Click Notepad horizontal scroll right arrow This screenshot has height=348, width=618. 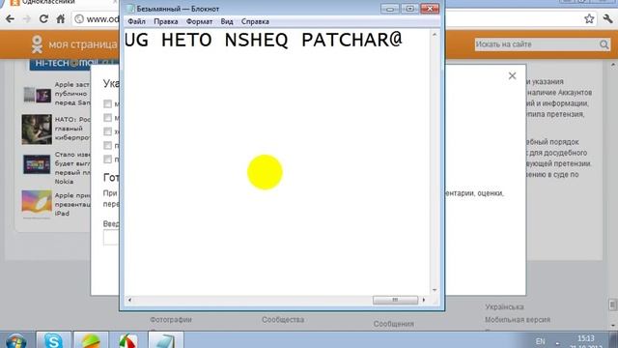424,300
